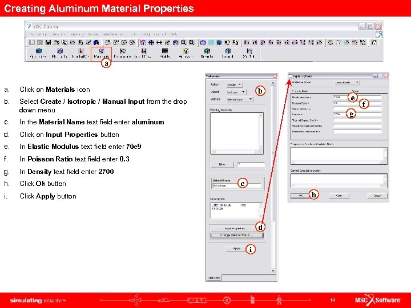Image resolution: width=411 pixels, height=308 pixels.
Task: Click Cancel in the Input Options dialog
Action: click(x=377, y=196)
